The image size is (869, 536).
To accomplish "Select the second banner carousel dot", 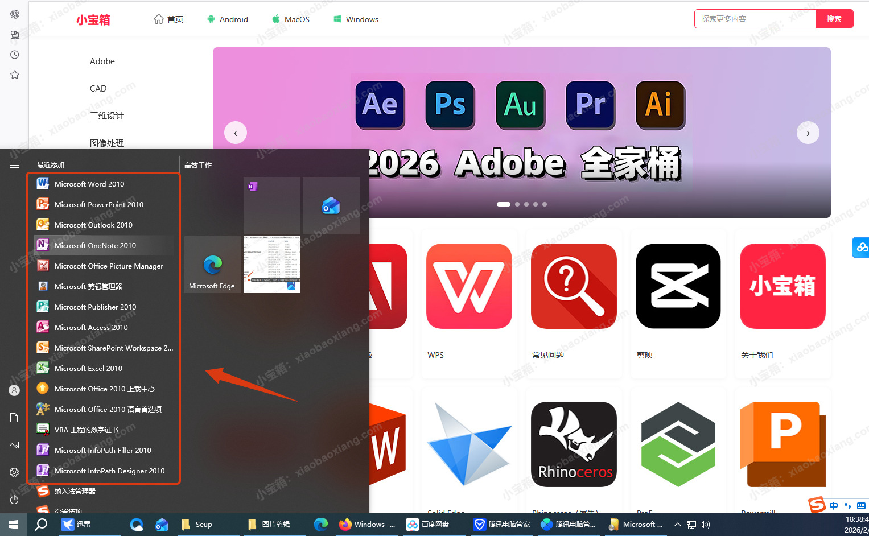I will (x=517, y=204).
